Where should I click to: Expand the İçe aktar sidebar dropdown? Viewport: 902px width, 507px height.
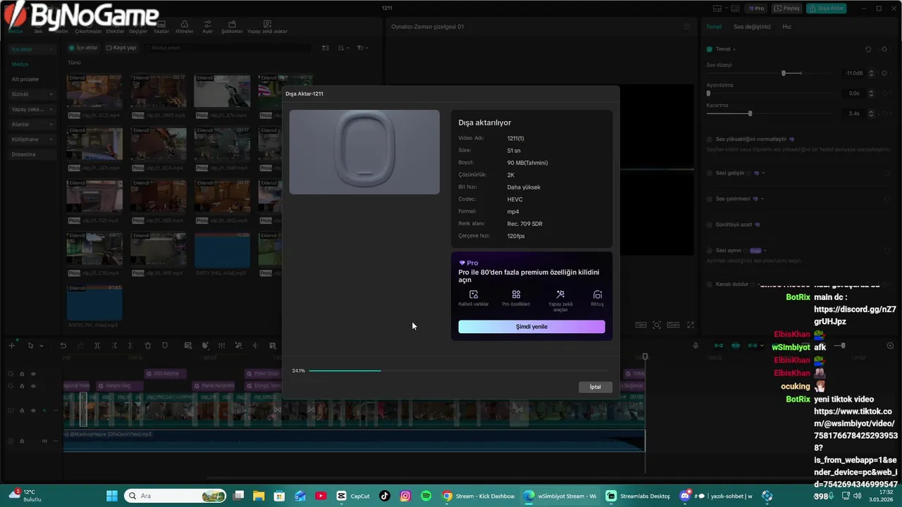[x=51, y=49]
